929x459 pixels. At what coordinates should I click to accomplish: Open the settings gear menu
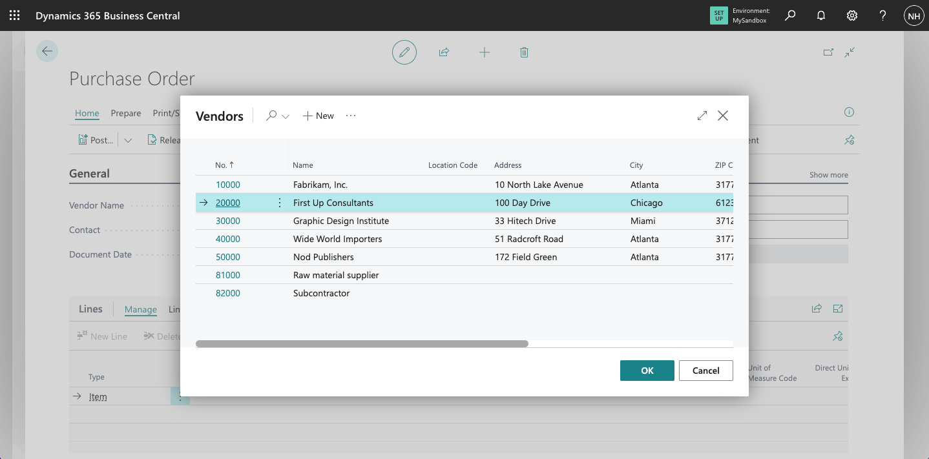(852, 15)
